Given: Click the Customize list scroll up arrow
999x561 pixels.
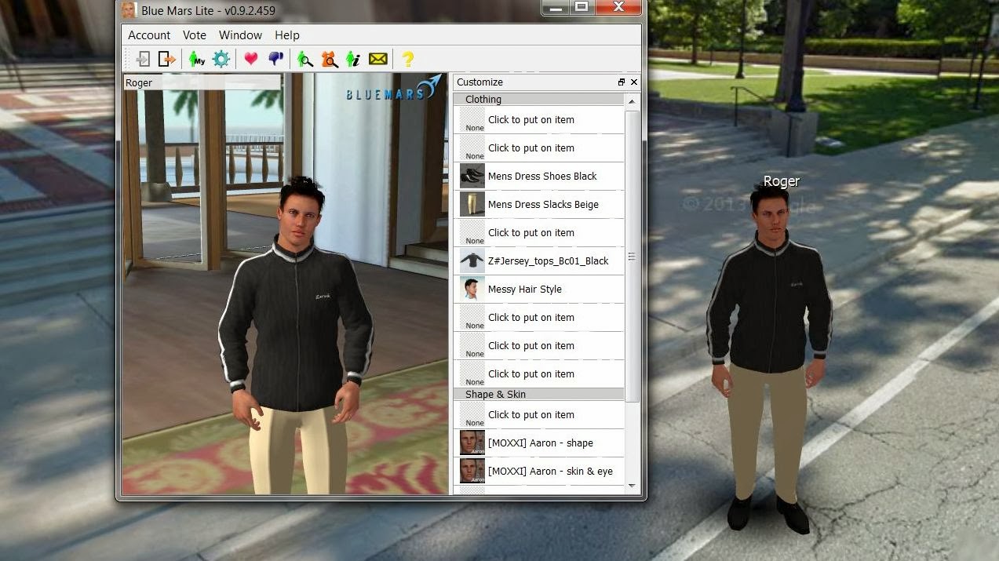Looking at the screenshot, I should (x=633, y=101).
